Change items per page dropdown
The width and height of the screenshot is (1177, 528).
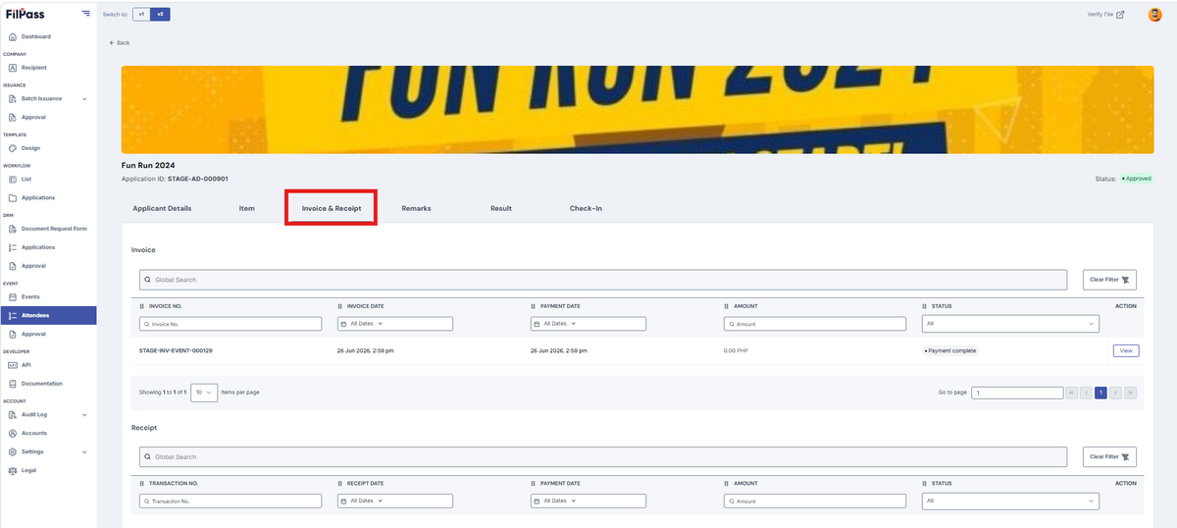[204, 392]
